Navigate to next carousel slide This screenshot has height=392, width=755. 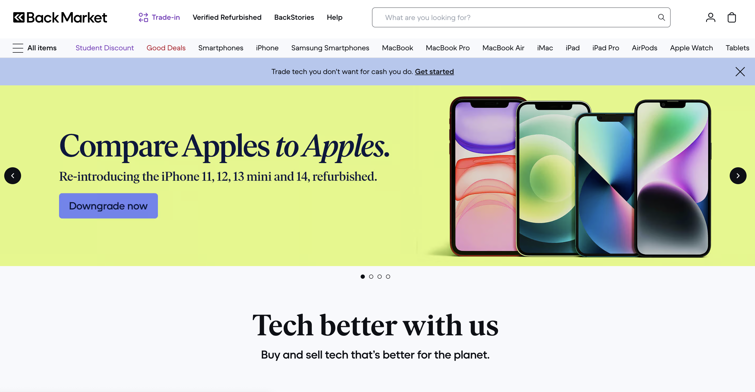pyautogui.click(x=738, y=175)
